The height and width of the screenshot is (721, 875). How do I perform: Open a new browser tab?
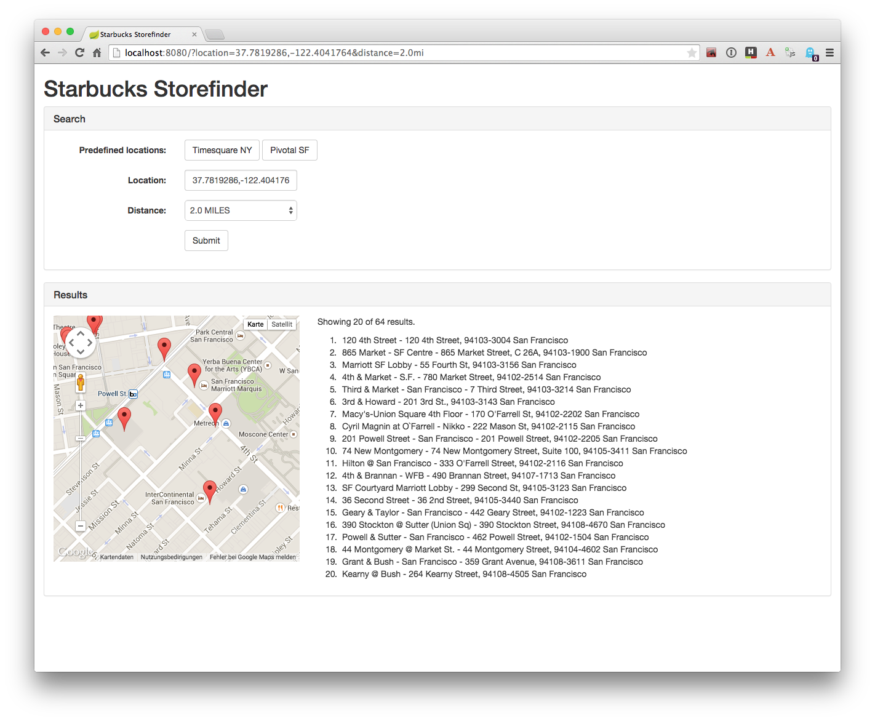click(x=215, y=34)
